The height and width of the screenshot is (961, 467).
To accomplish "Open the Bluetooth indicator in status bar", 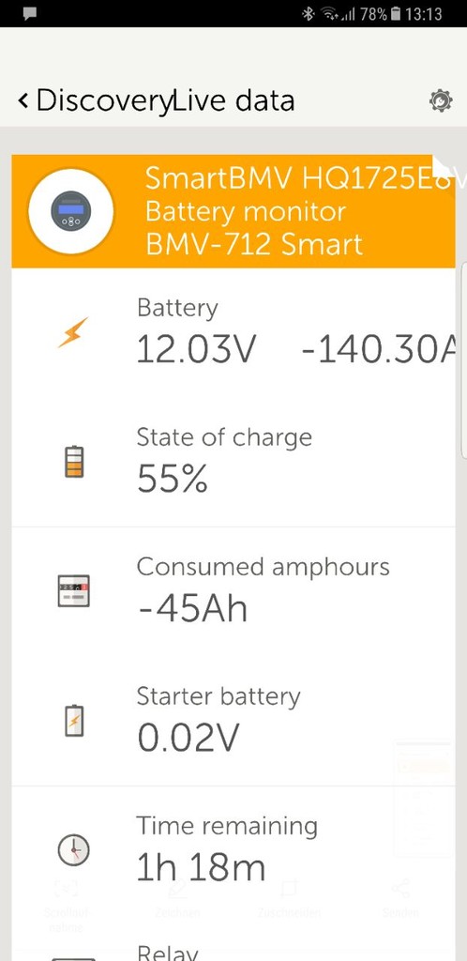I will [308, 13].
